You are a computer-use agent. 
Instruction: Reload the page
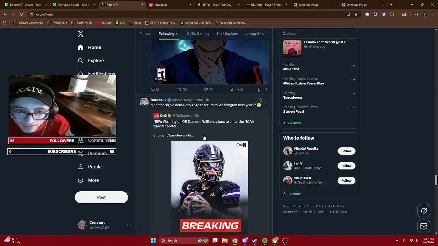click(x=21, y=14)
